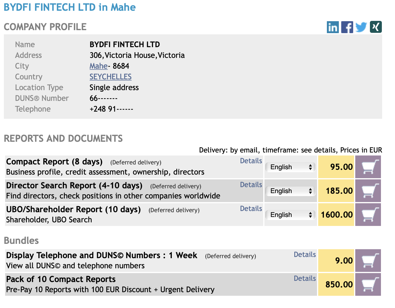Share the company profile on Xing
The image size is (395, 308).
point(376,27)
